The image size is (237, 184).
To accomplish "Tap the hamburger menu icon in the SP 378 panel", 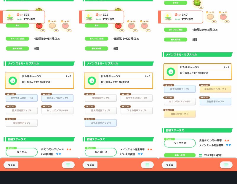I will [x=68, y=165].
